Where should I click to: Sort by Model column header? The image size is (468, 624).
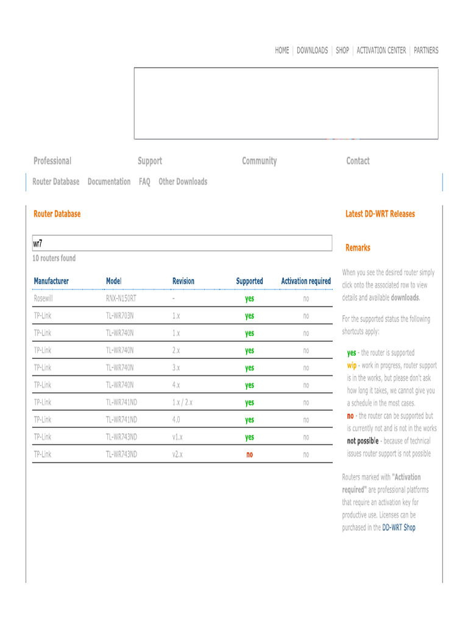coord(114,281)
